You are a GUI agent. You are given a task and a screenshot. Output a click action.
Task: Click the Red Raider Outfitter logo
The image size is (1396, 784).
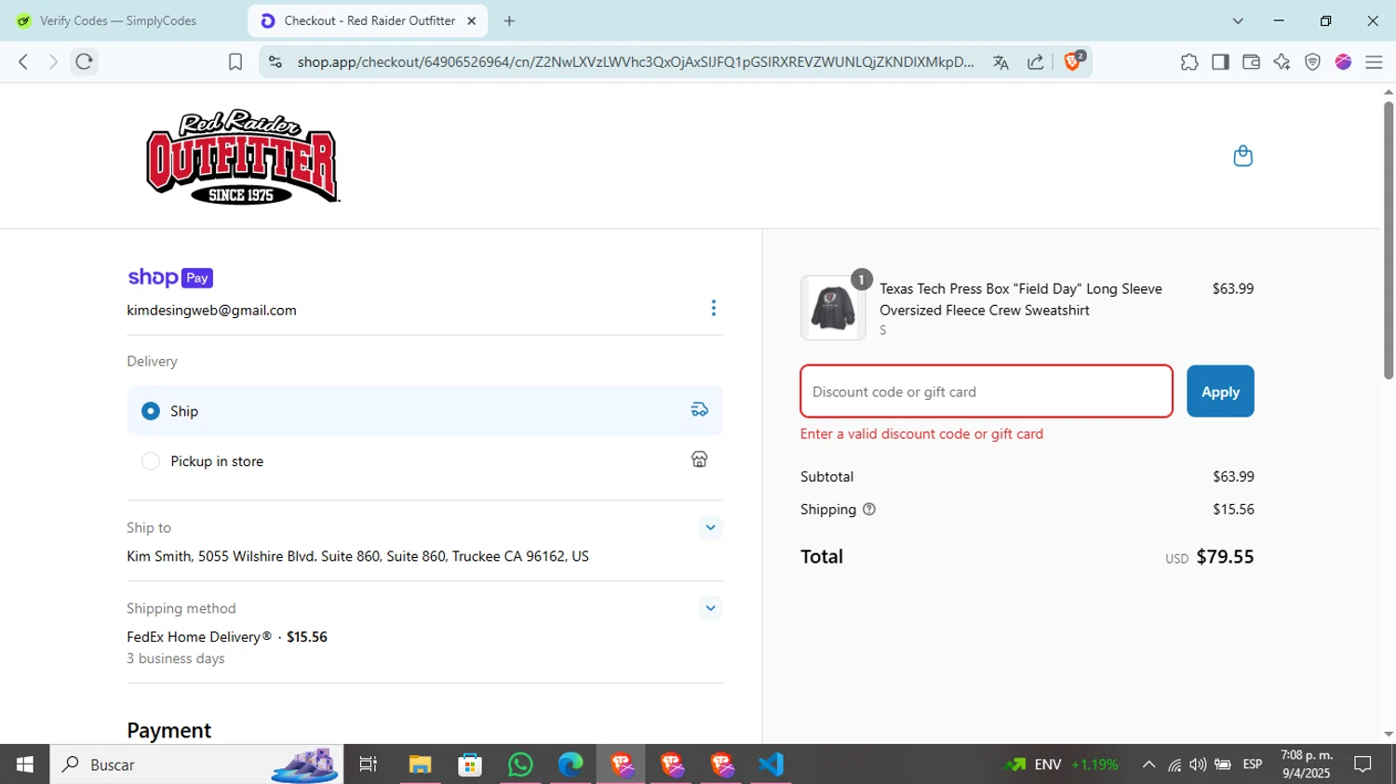click(243, 156)
